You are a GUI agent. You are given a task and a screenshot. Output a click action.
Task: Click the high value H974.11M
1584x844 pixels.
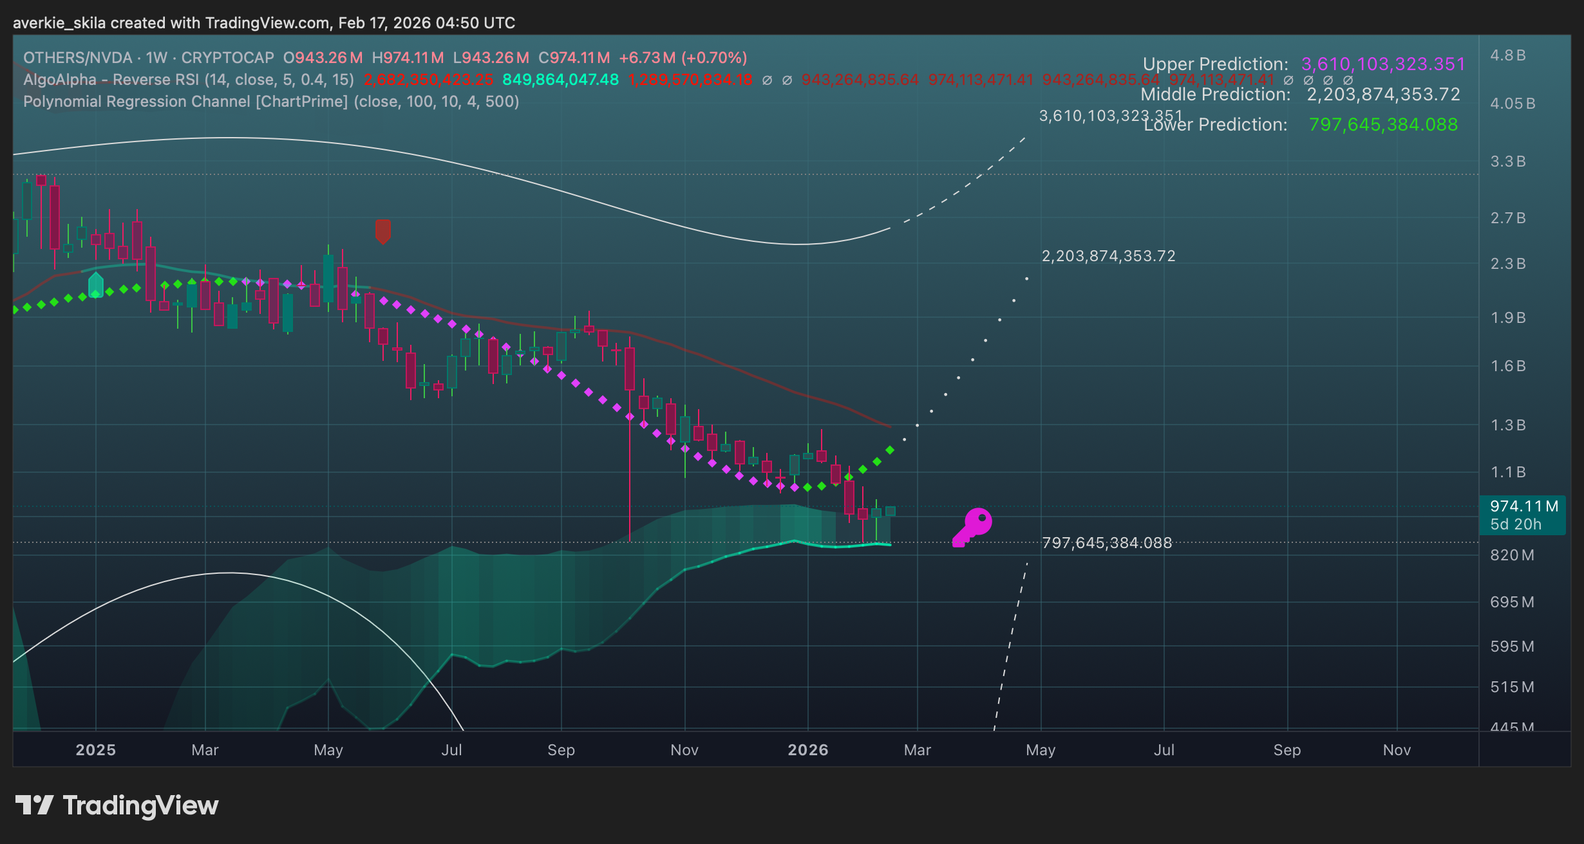click(408, 58)
